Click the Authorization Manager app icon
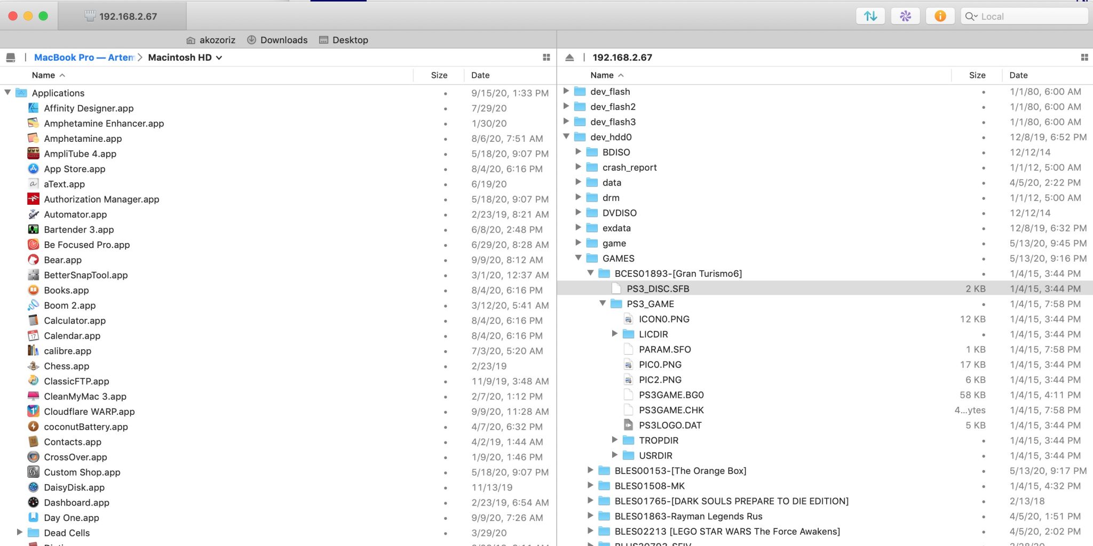 (x=33, y=199)
